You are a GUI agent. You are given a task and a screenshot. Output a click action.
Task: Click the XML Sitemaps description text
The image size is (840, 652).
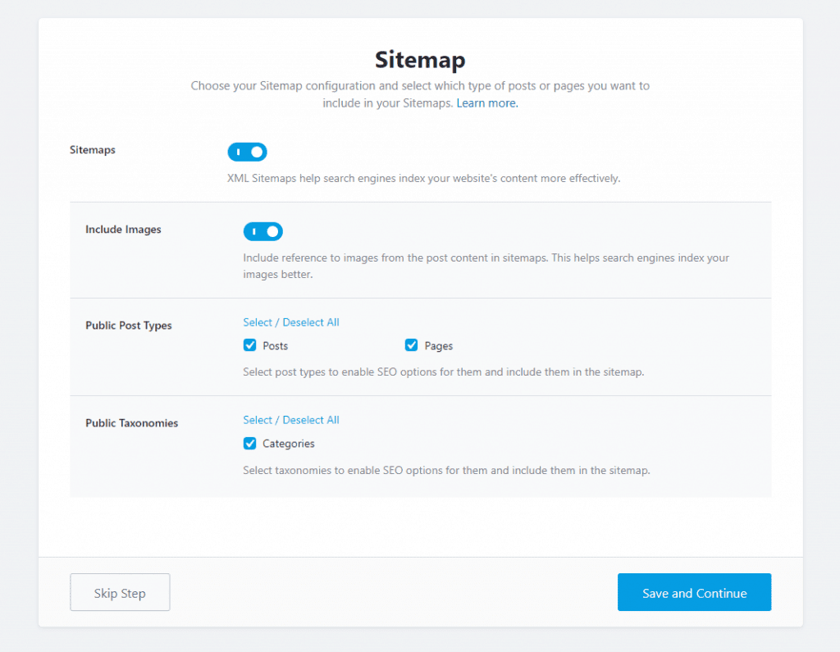click(x=423, y=178)
